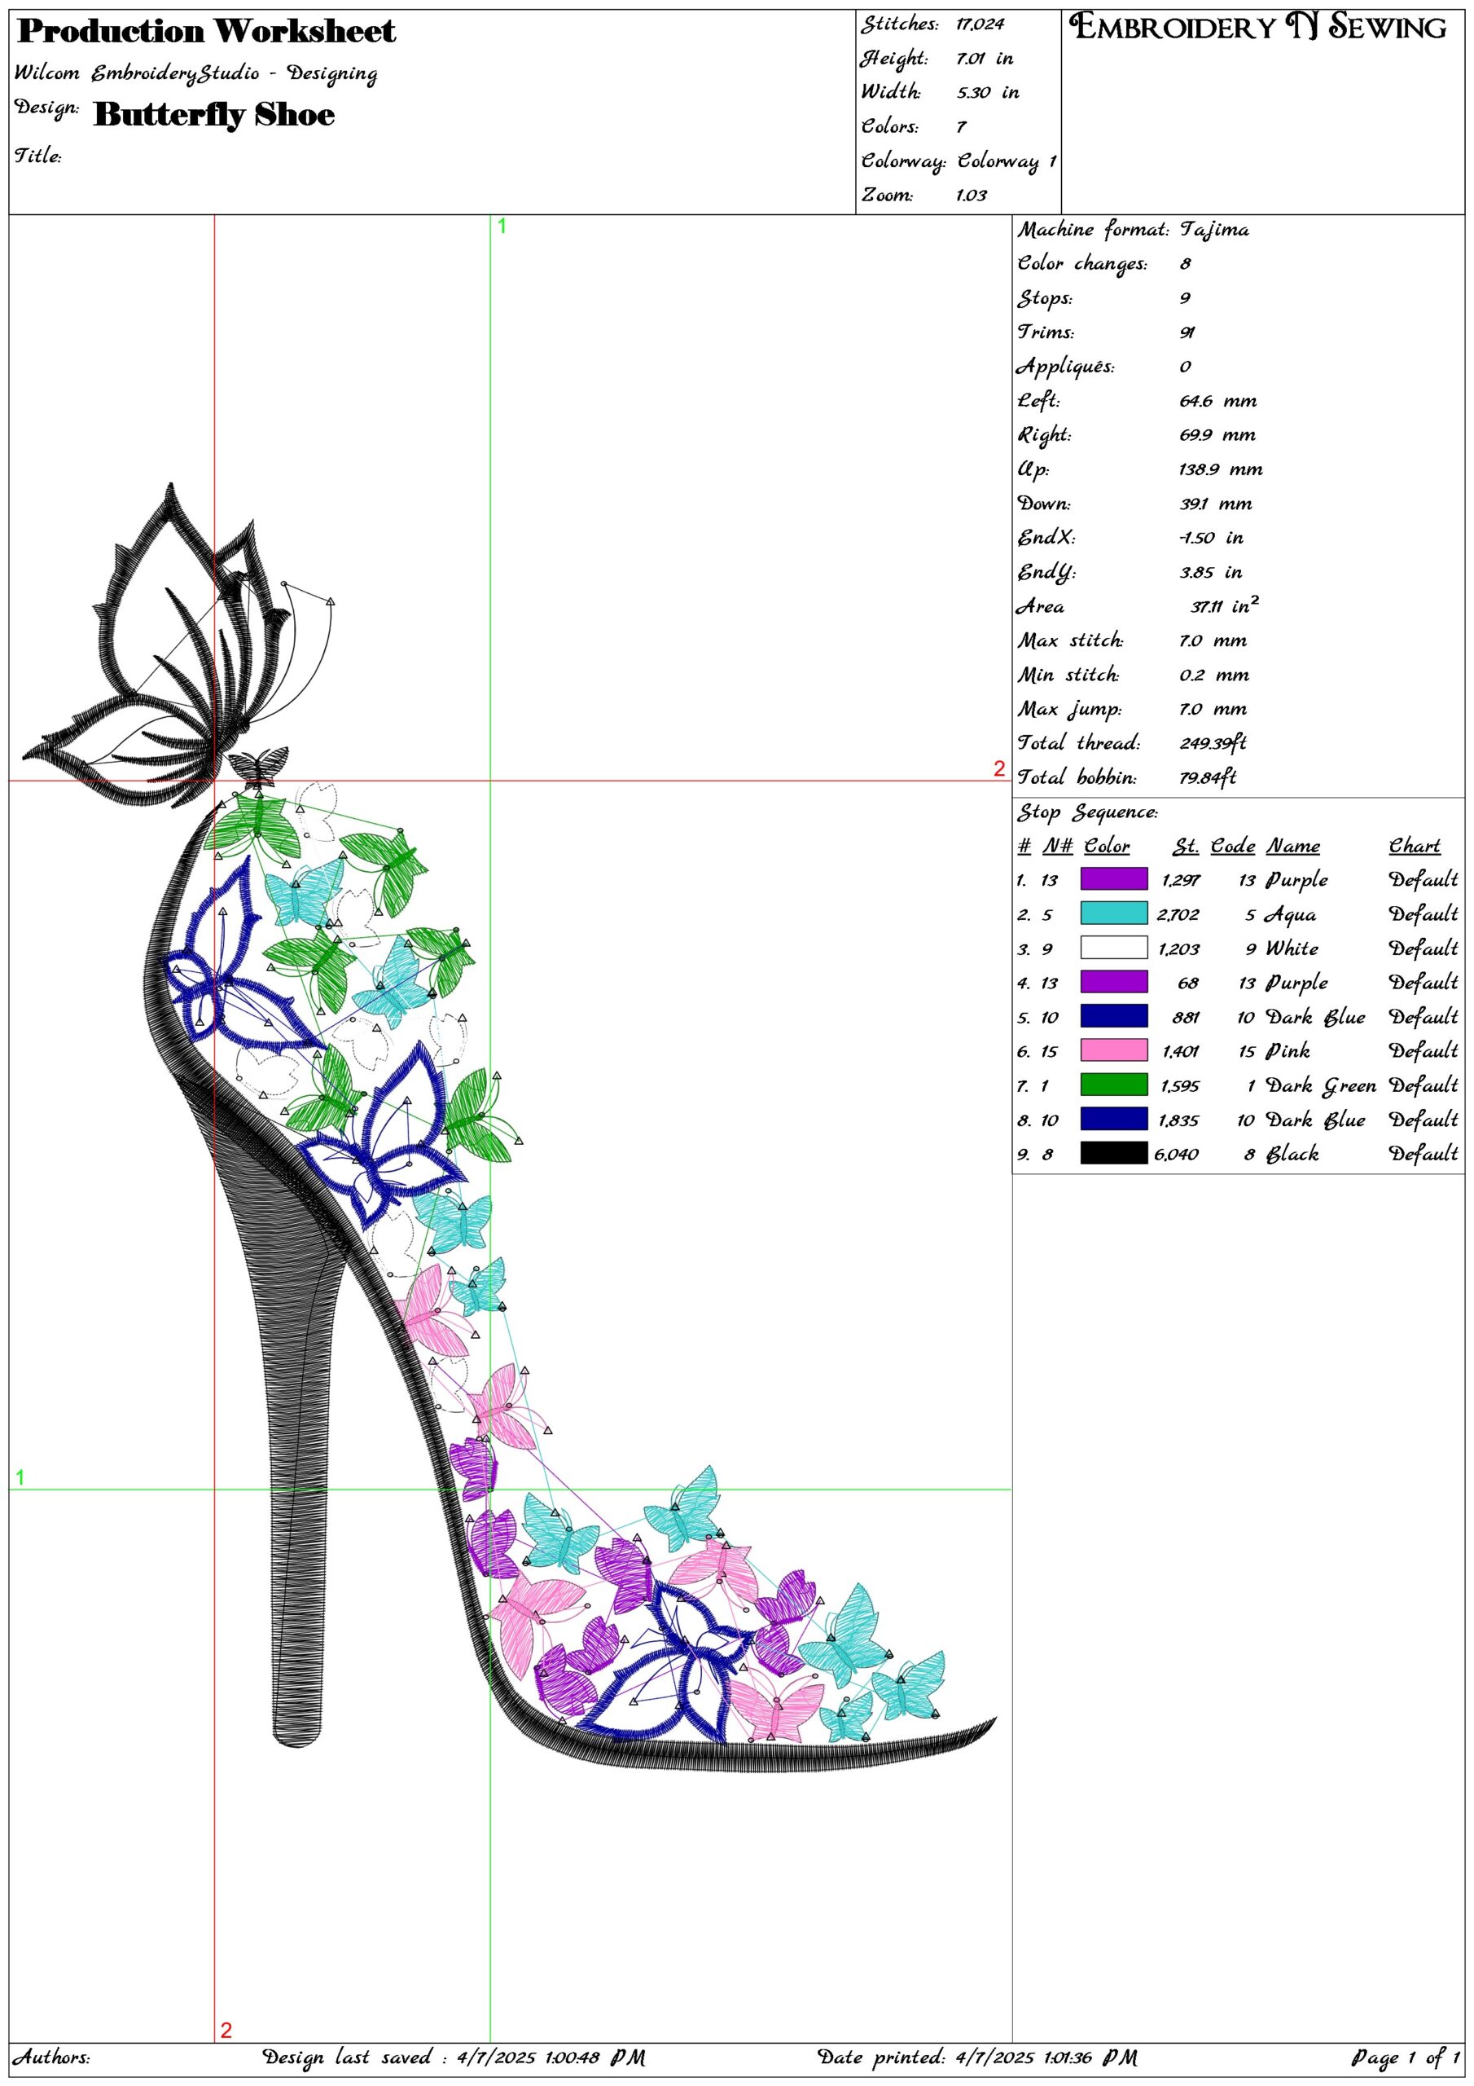Viewport: 1474px width, 2086px height.
Task: Click the 'Max stitch:' label
Action: [1070, 640]
